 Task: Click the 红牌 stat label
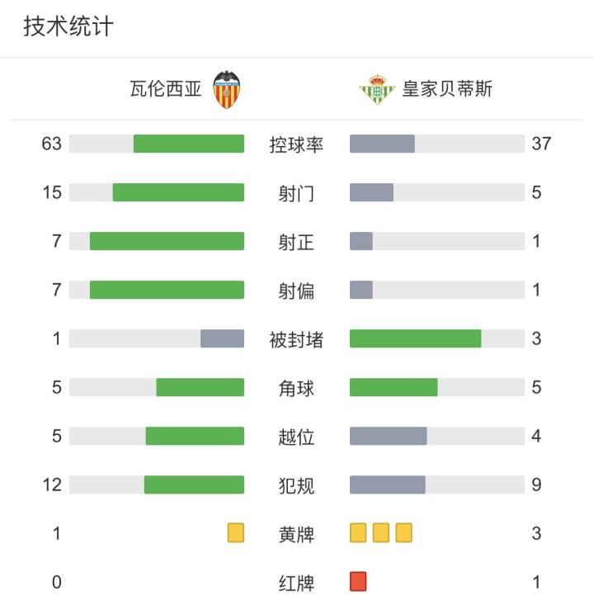(x=297, y=583)
